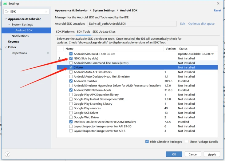Clear the SDK search text
The width and height of the screenshot is (225, 161).
[x=46, y=12]
